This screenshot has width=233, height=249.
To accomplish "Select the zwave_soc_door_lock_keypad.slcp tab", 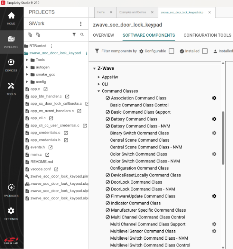I will tap(182, 12).
